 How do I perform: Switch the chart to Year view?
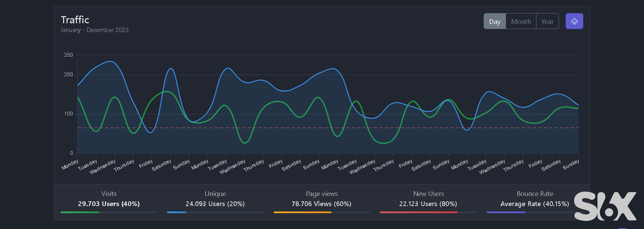tap(547, 22)
